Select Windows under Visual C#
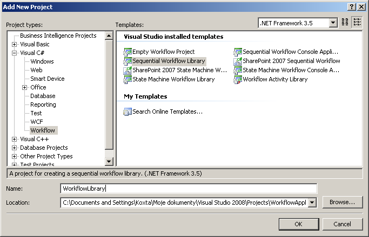 tap(42, 61)
